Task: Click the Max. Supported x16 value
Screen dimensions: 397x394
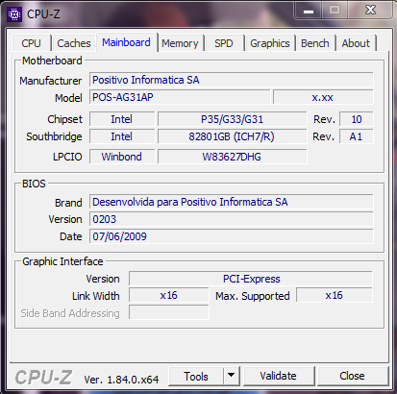Action: [335, 295]
